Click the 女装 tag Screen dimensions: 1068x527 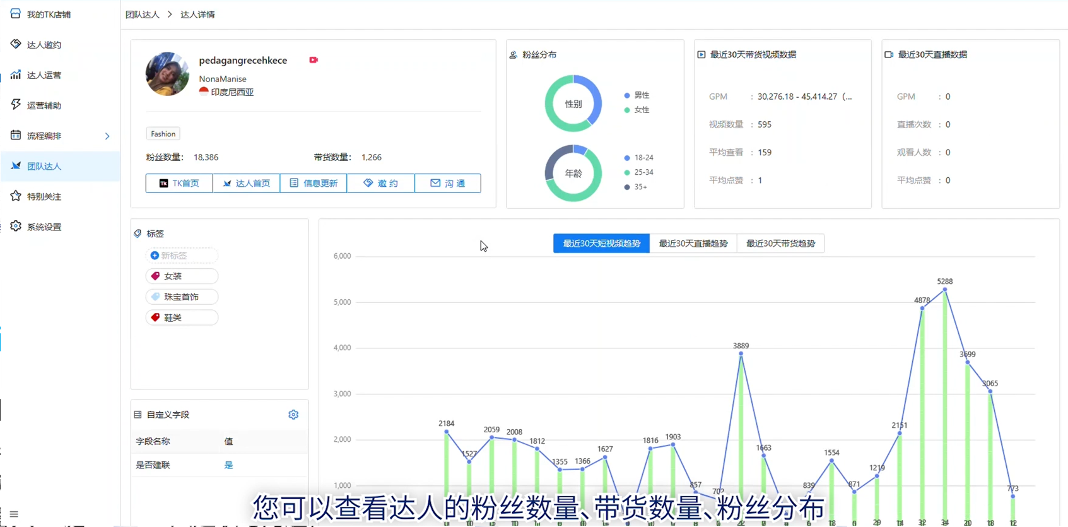182,276
